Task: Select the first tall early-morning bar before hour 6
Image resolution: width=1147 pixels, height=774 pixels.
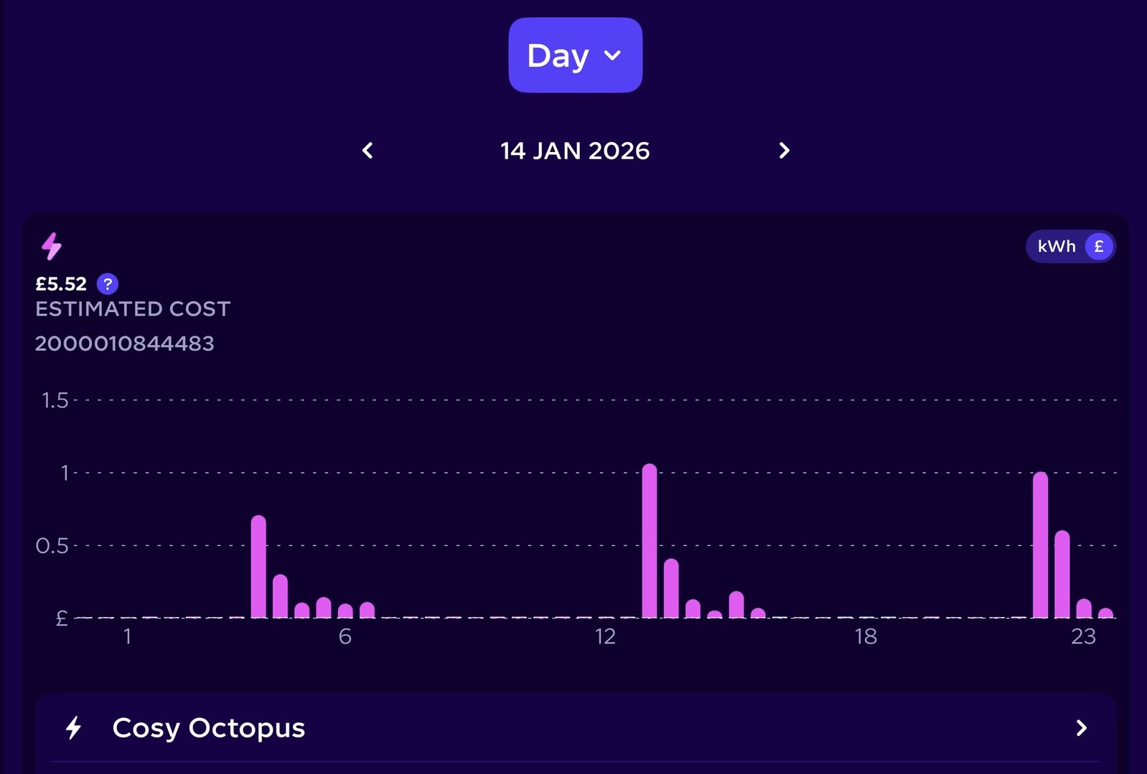Action: click(x=258, y=567)
